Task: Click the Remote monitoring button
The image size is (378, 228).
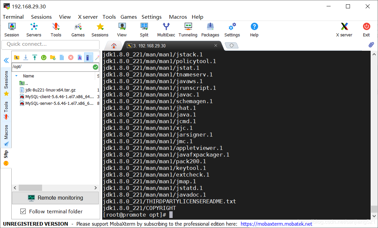Action: pos(55,198)
